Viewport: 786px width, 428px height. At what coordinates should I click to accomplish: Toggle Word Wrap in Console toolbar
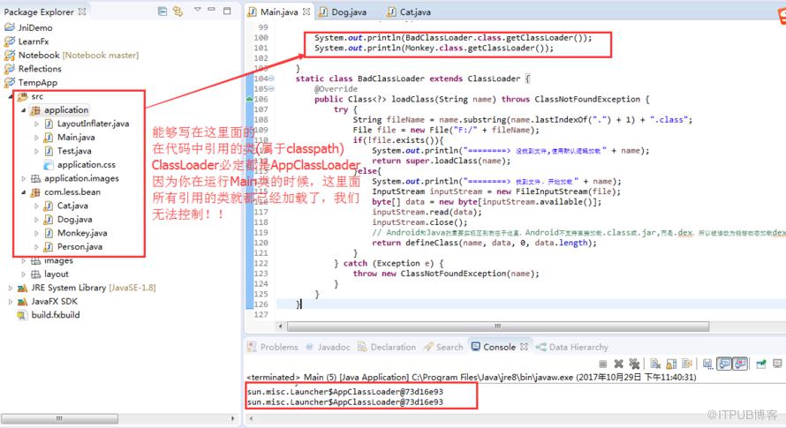(687, 364)
